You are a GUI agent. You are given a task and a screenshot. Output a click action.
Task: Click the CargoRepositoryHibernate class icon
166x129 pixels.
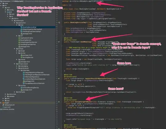coord(24,73)
